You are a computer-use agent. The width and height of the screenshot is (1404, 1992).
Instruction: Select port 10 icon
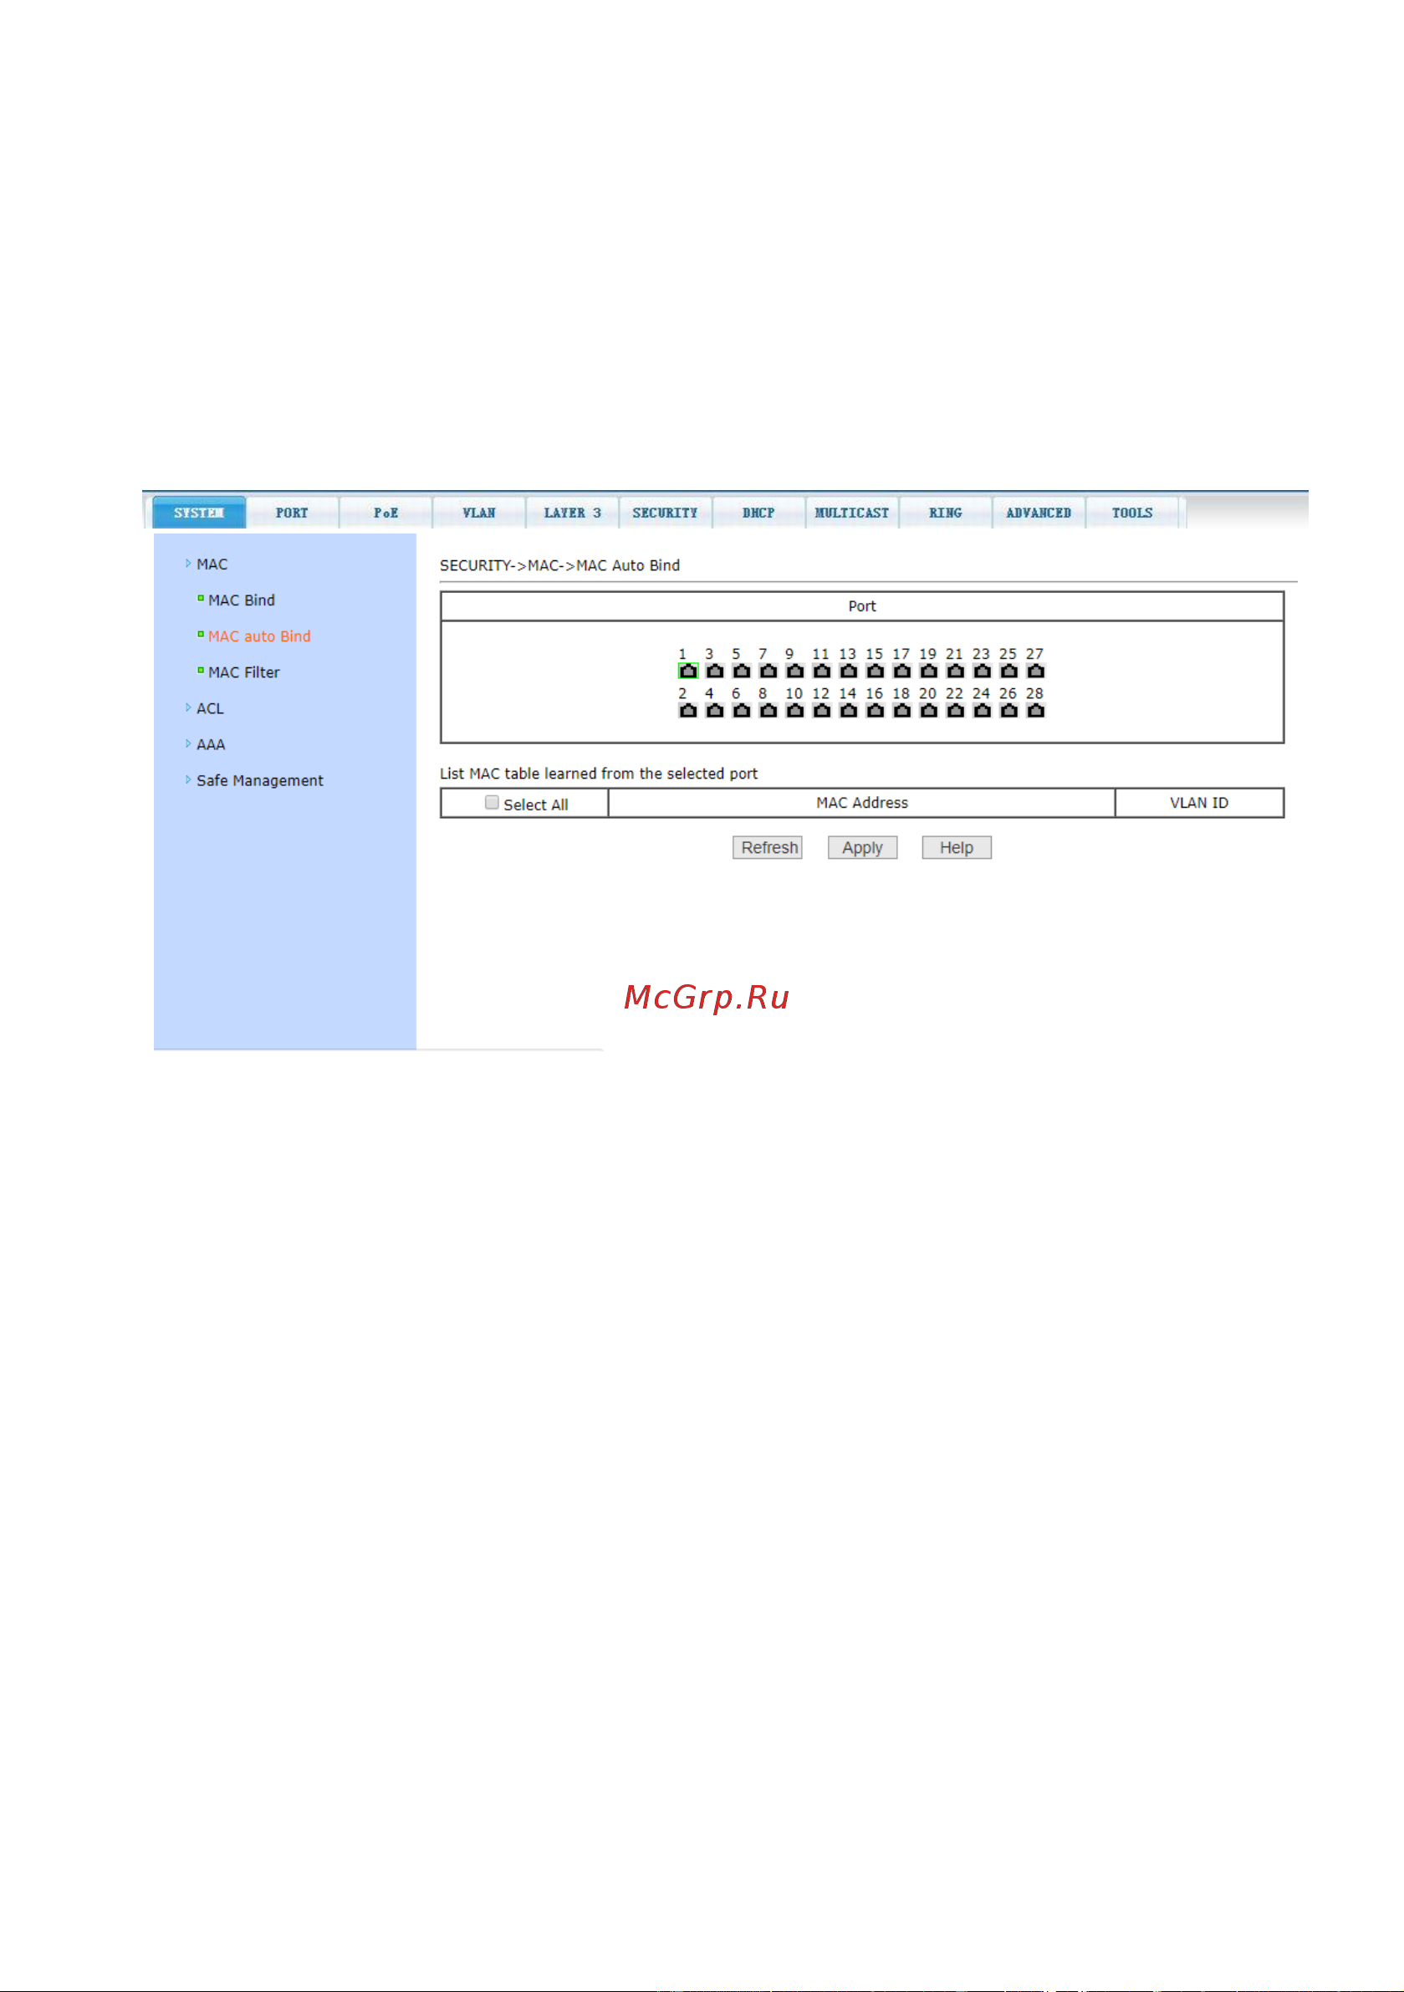[x=796, y=711]
